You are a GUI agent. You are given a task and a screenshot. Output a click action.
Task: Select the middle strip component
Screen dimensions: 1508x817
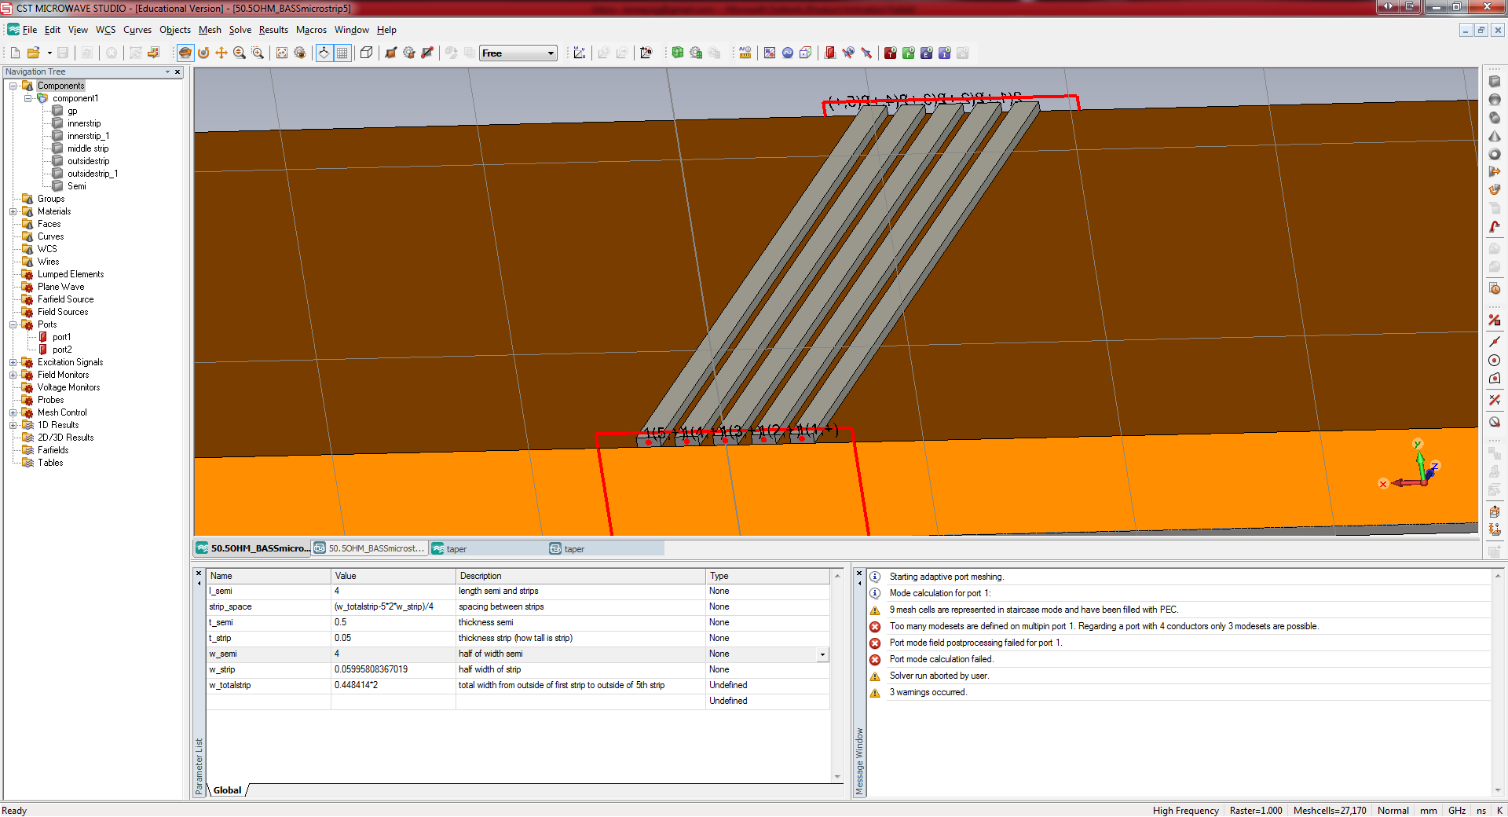[87, 148]
